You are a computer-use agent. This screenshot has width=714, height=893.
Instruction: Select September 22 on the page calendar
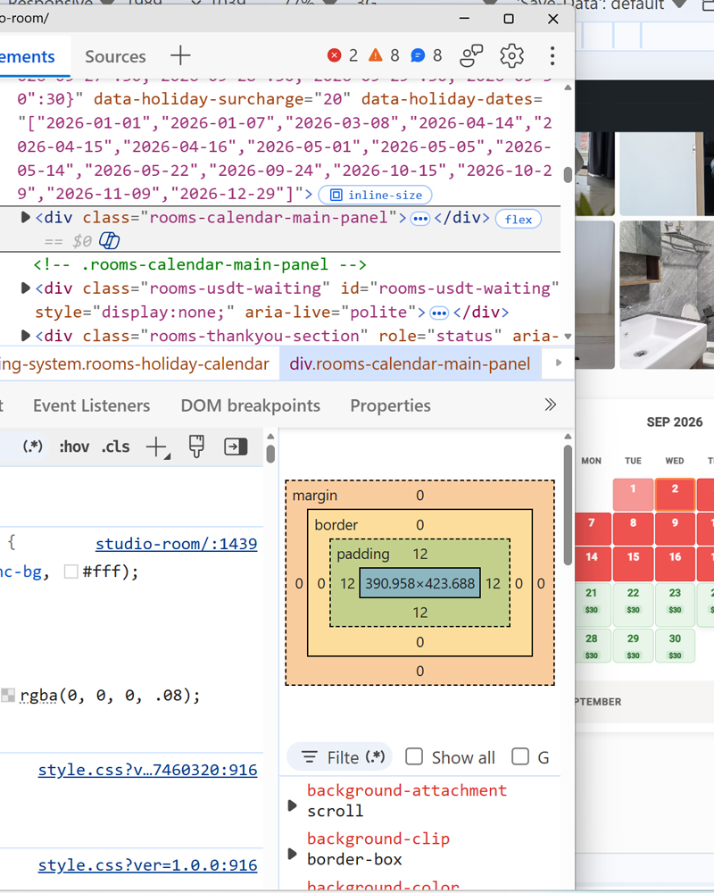pos(633,603)
